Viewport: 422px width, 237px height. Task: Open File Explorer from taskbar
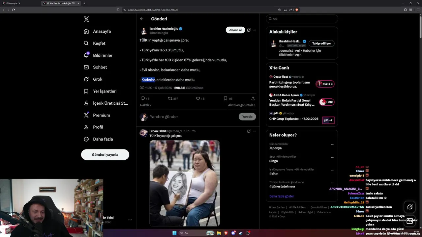(219, 233)
